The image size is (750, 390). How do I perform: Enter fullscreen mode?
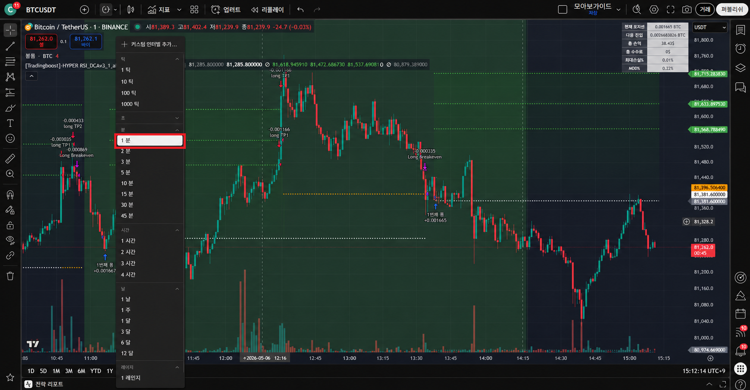pyautogui.click(x=670, y=9)
